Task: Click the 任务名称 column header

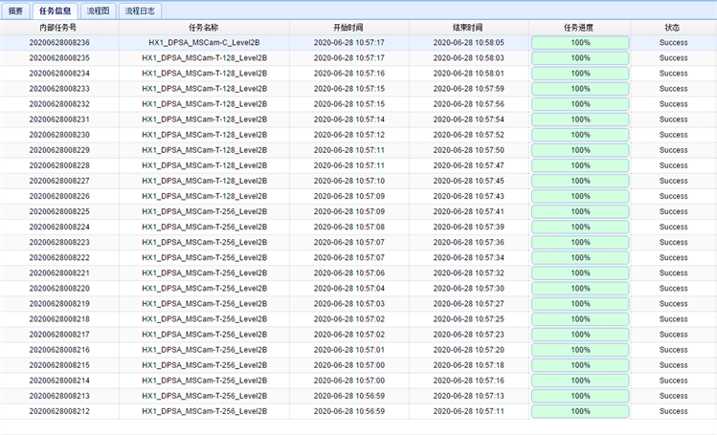Action: (x=204, y=28)
